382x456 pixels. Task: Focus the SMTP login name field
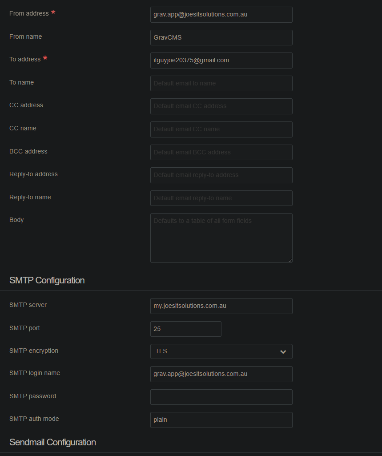tap(221, 374)
